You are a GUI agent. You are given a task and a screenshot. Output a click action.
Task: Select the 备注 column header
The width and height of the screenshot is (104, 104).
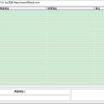[99, 8]
